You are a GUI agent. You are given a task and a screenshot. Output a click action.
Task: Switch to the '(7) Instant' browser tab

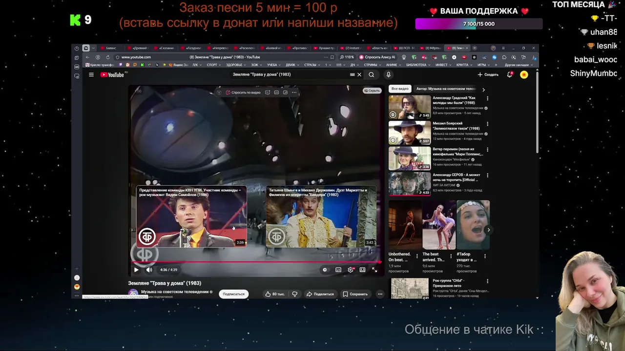pos(351,48)
